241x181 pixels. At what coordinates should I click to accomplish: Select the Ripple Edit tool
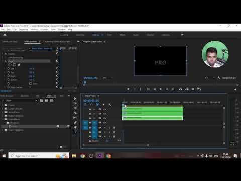pyautogui.click(x=75, y=108)
